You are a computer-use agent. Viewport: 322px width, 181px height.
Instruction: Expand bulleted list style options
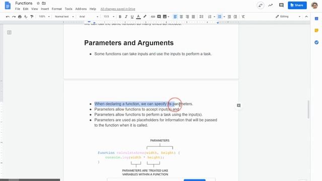coord(224,17)
